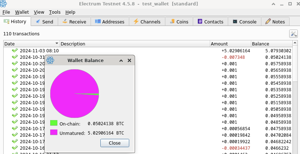Select the 0.04702084 balance cell

pos(278,135)
